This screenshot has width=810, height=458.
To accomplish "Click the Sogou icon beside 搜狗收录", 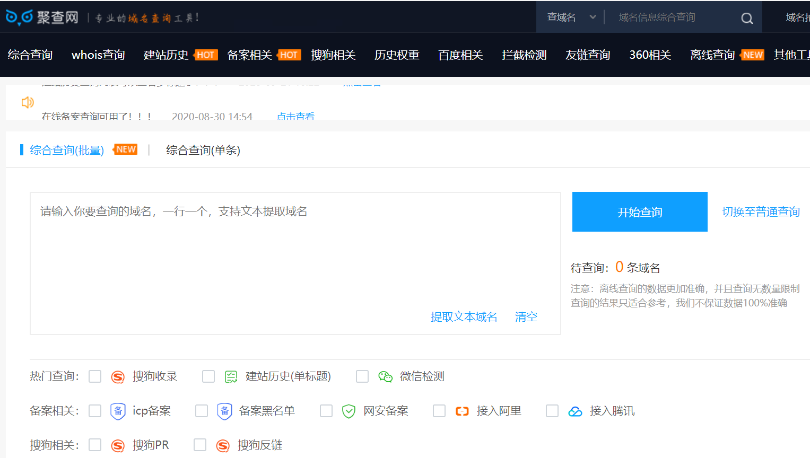I will [x=118, y=377].
